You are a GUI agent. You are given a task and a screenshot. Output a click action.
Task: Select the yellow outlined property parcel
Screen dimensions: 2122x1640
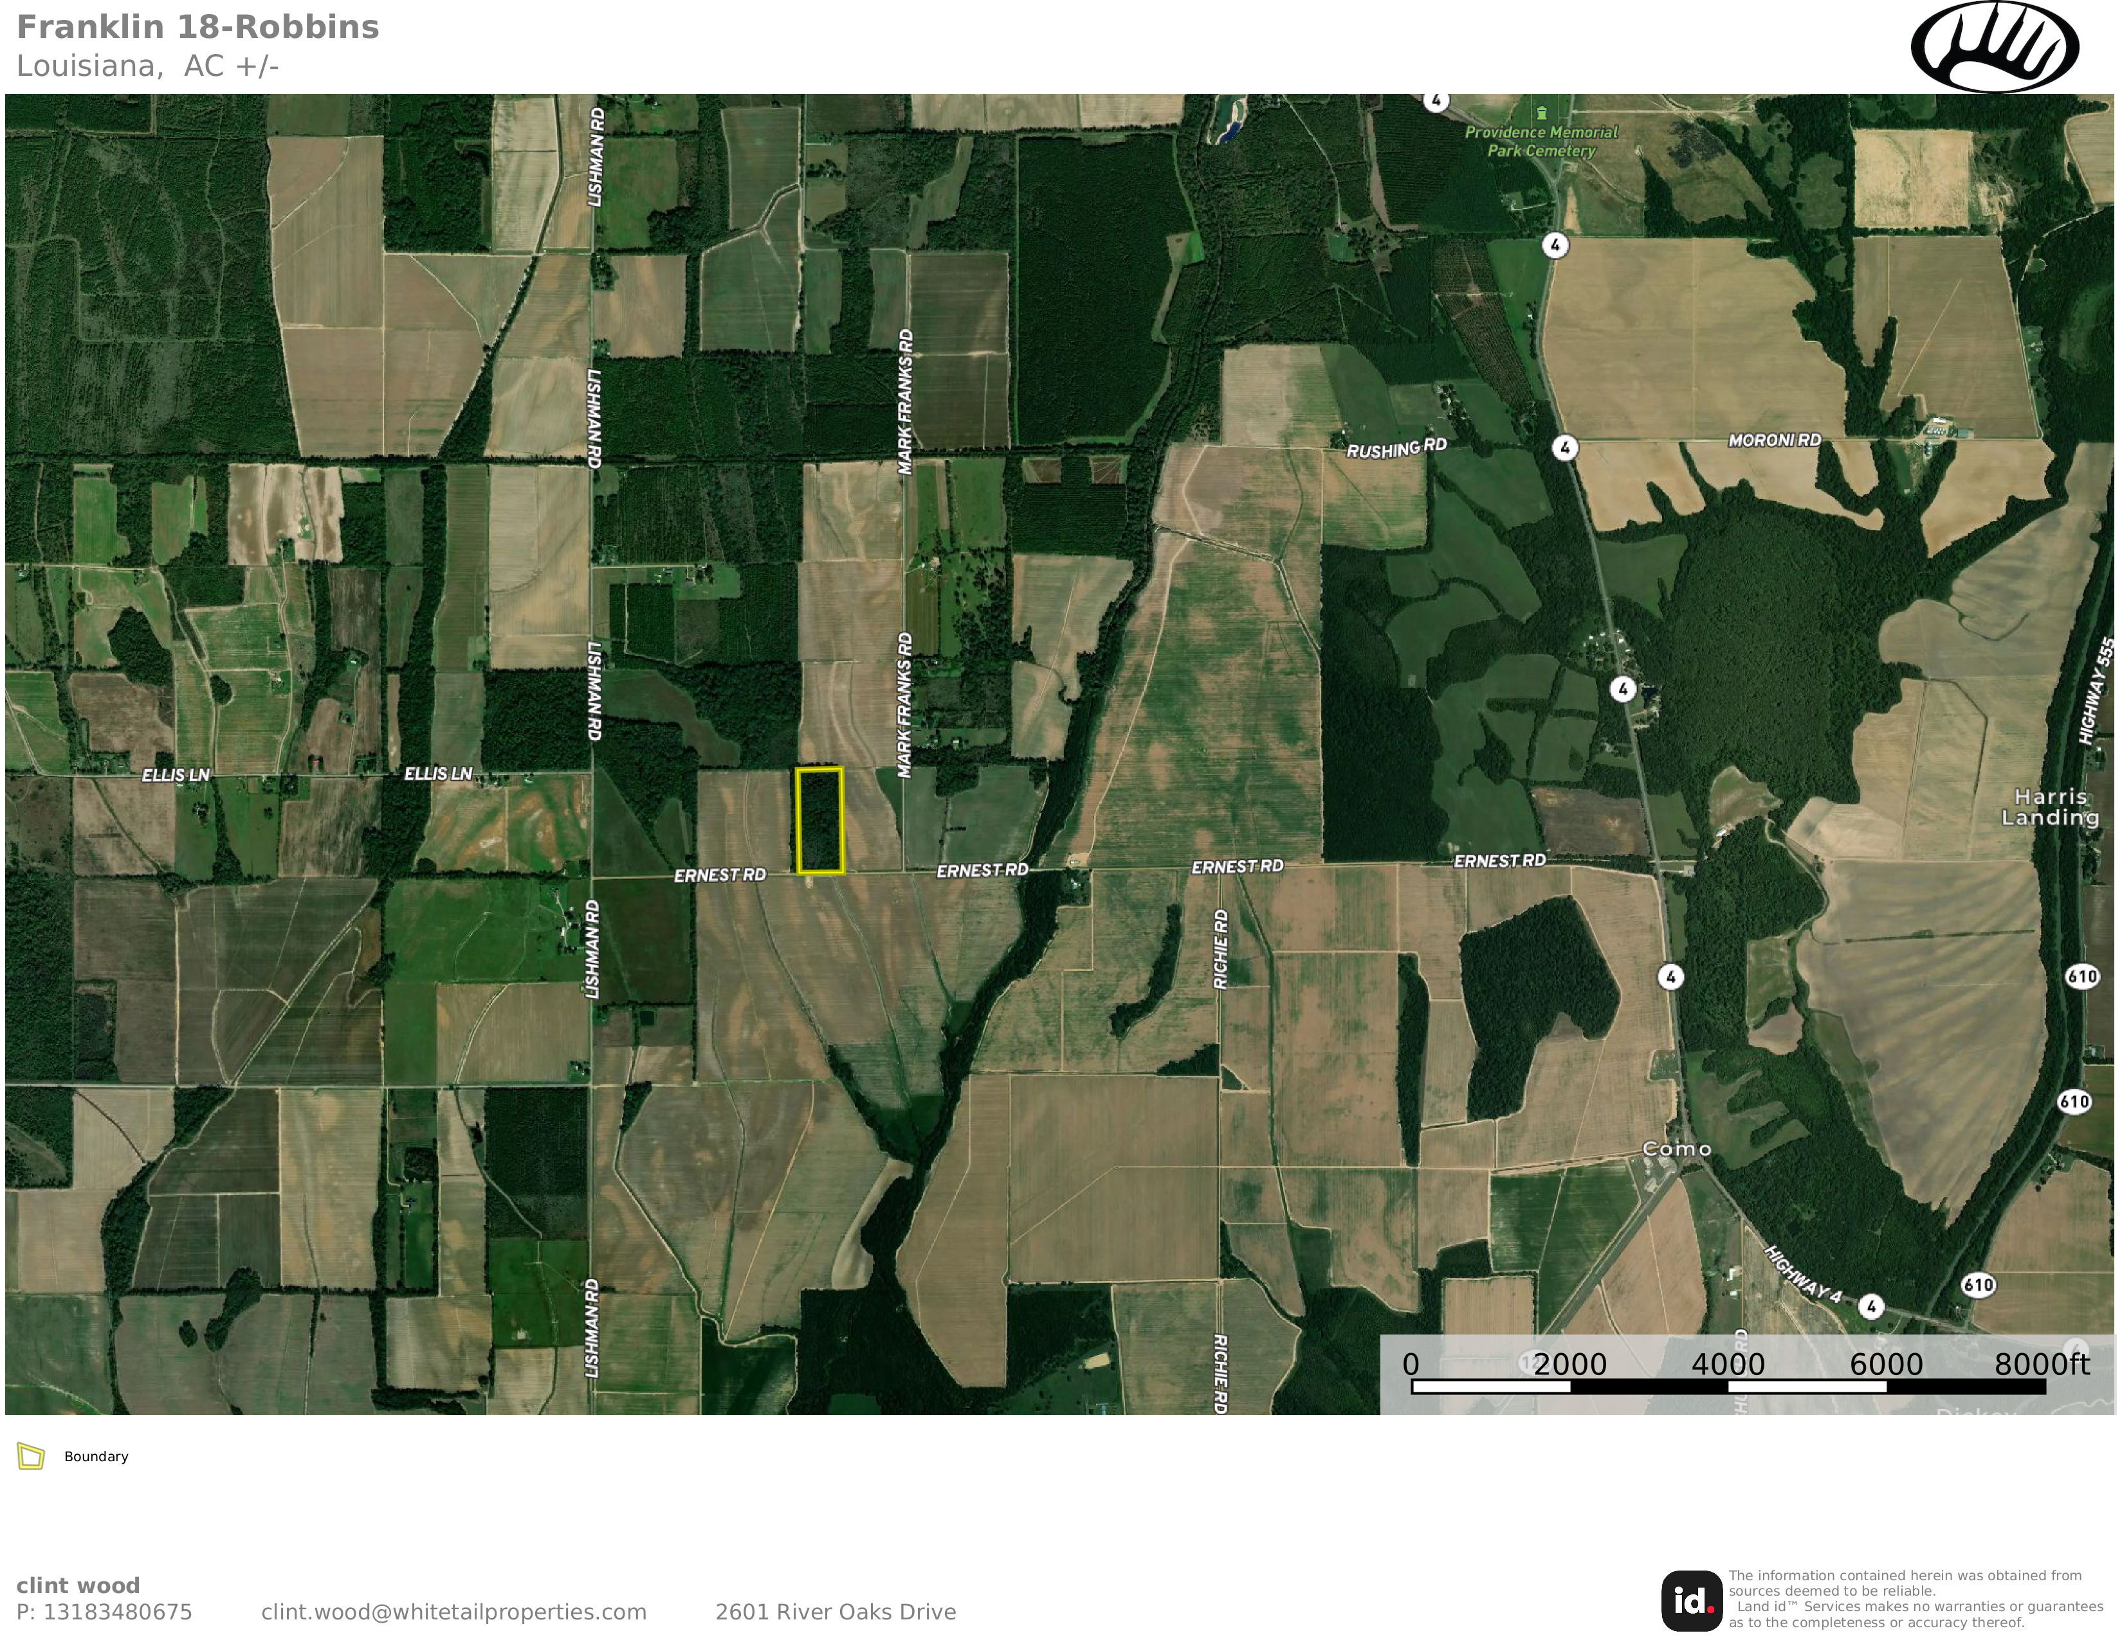click(x=819, y=821)
